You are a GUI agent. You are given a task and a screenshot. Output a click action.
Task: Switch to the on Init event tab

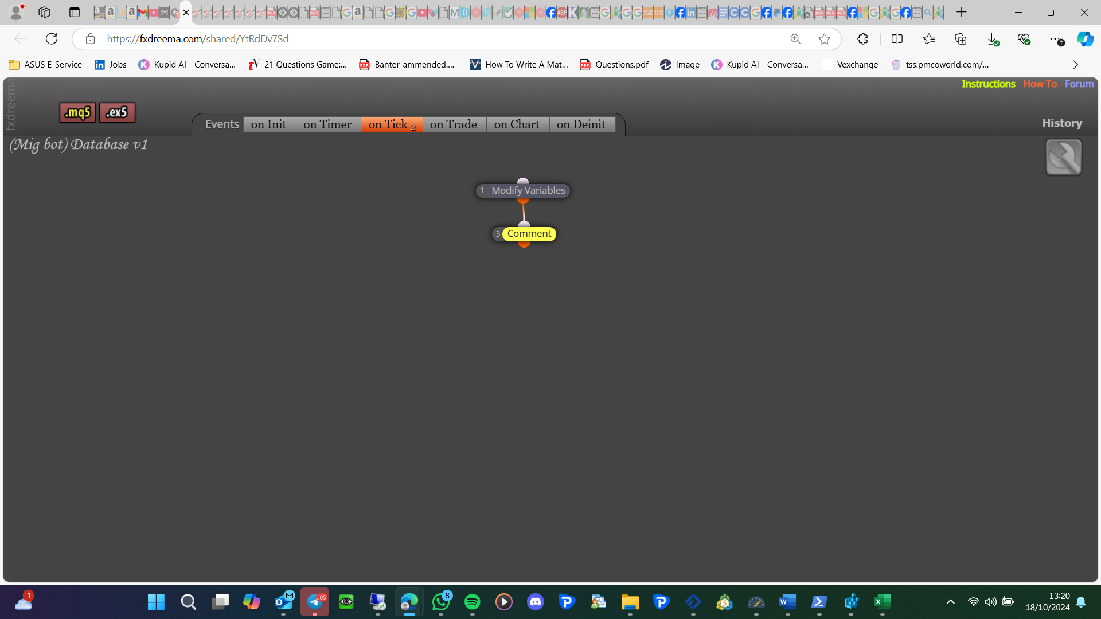[x=269, y=124]
